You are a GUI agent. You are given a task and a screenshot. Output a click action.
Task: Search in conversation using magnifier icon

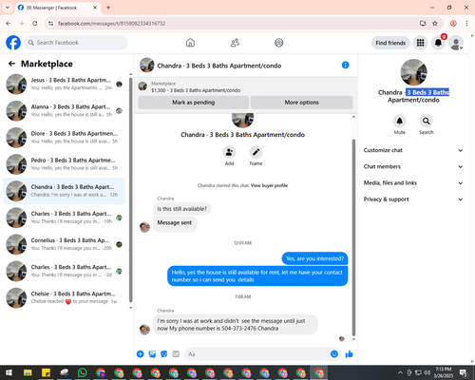click(x=427, y=121)
